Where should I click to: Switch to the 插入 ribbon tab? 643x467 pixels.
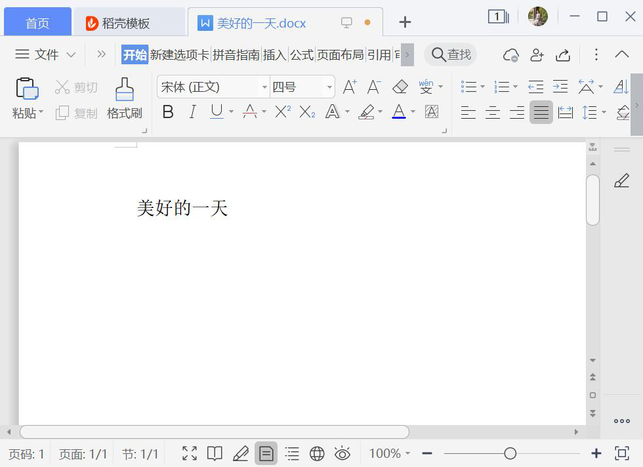click(274, 54)
